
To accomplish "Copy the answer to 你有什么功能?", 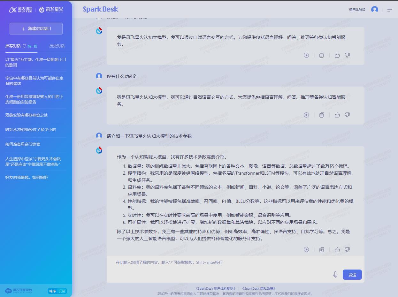I will [322, 115].
